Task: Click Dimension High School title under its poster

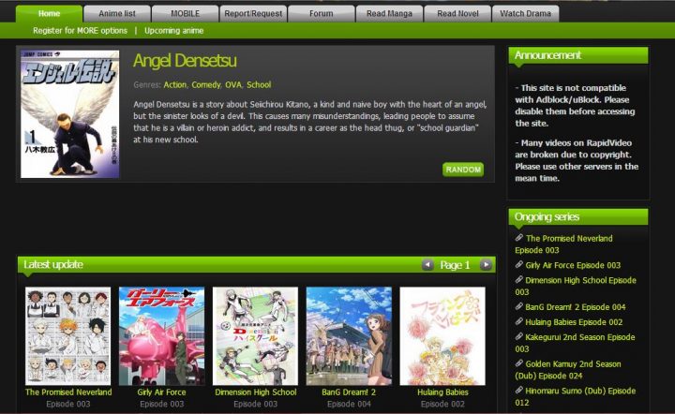Action: pyautogui.click(x=256, y=392)
